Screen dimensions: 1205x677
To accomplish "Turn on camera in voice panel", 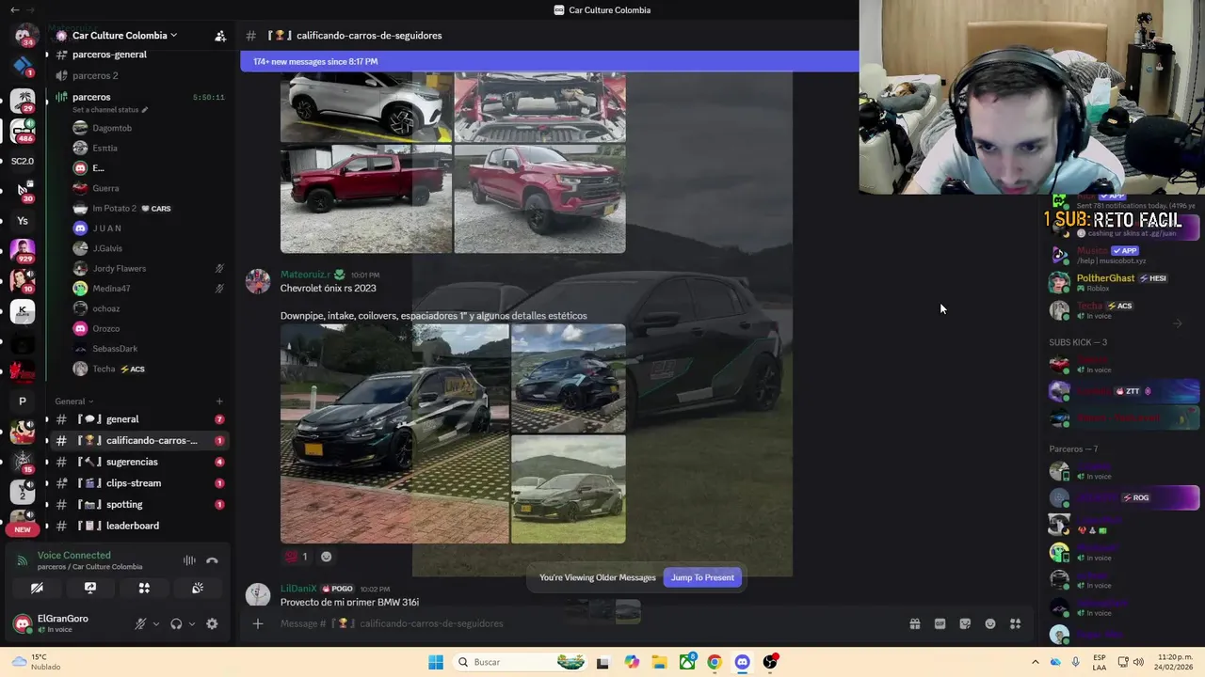I will click(37, 588).
